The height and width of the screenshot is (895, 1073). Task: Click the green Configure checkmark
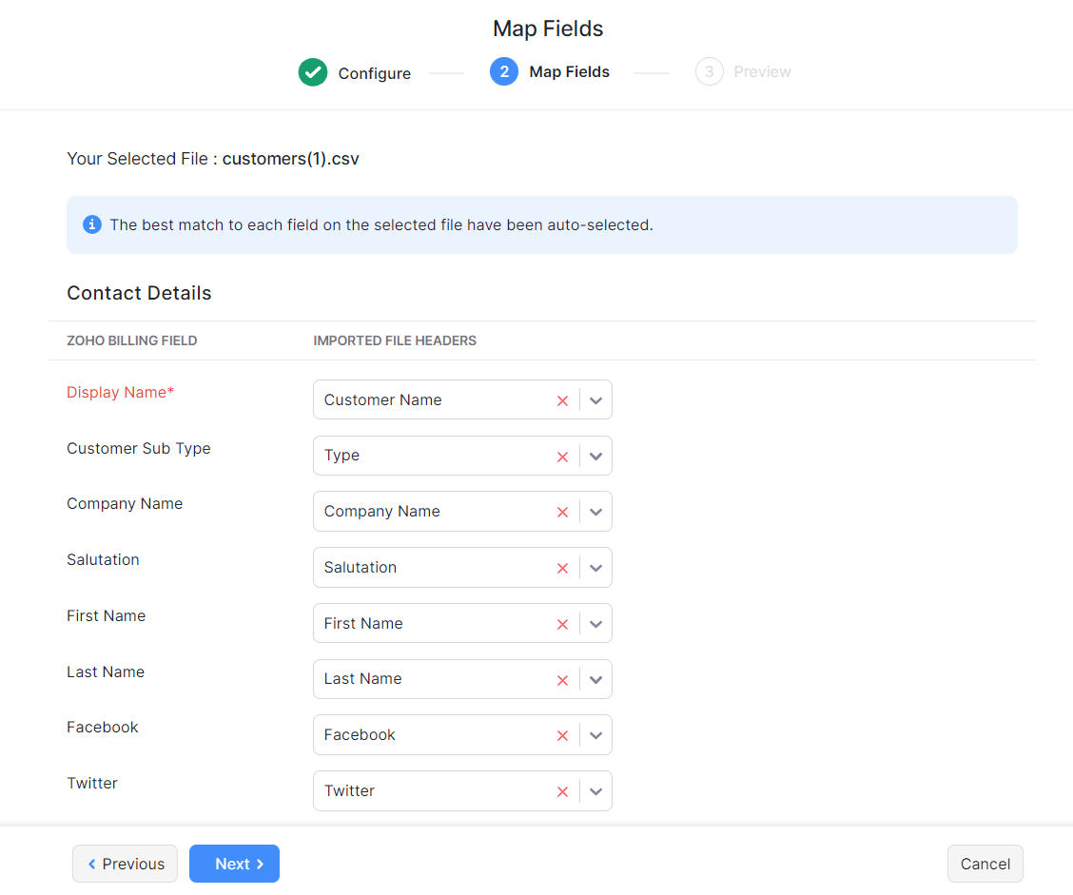click(313, 71)
